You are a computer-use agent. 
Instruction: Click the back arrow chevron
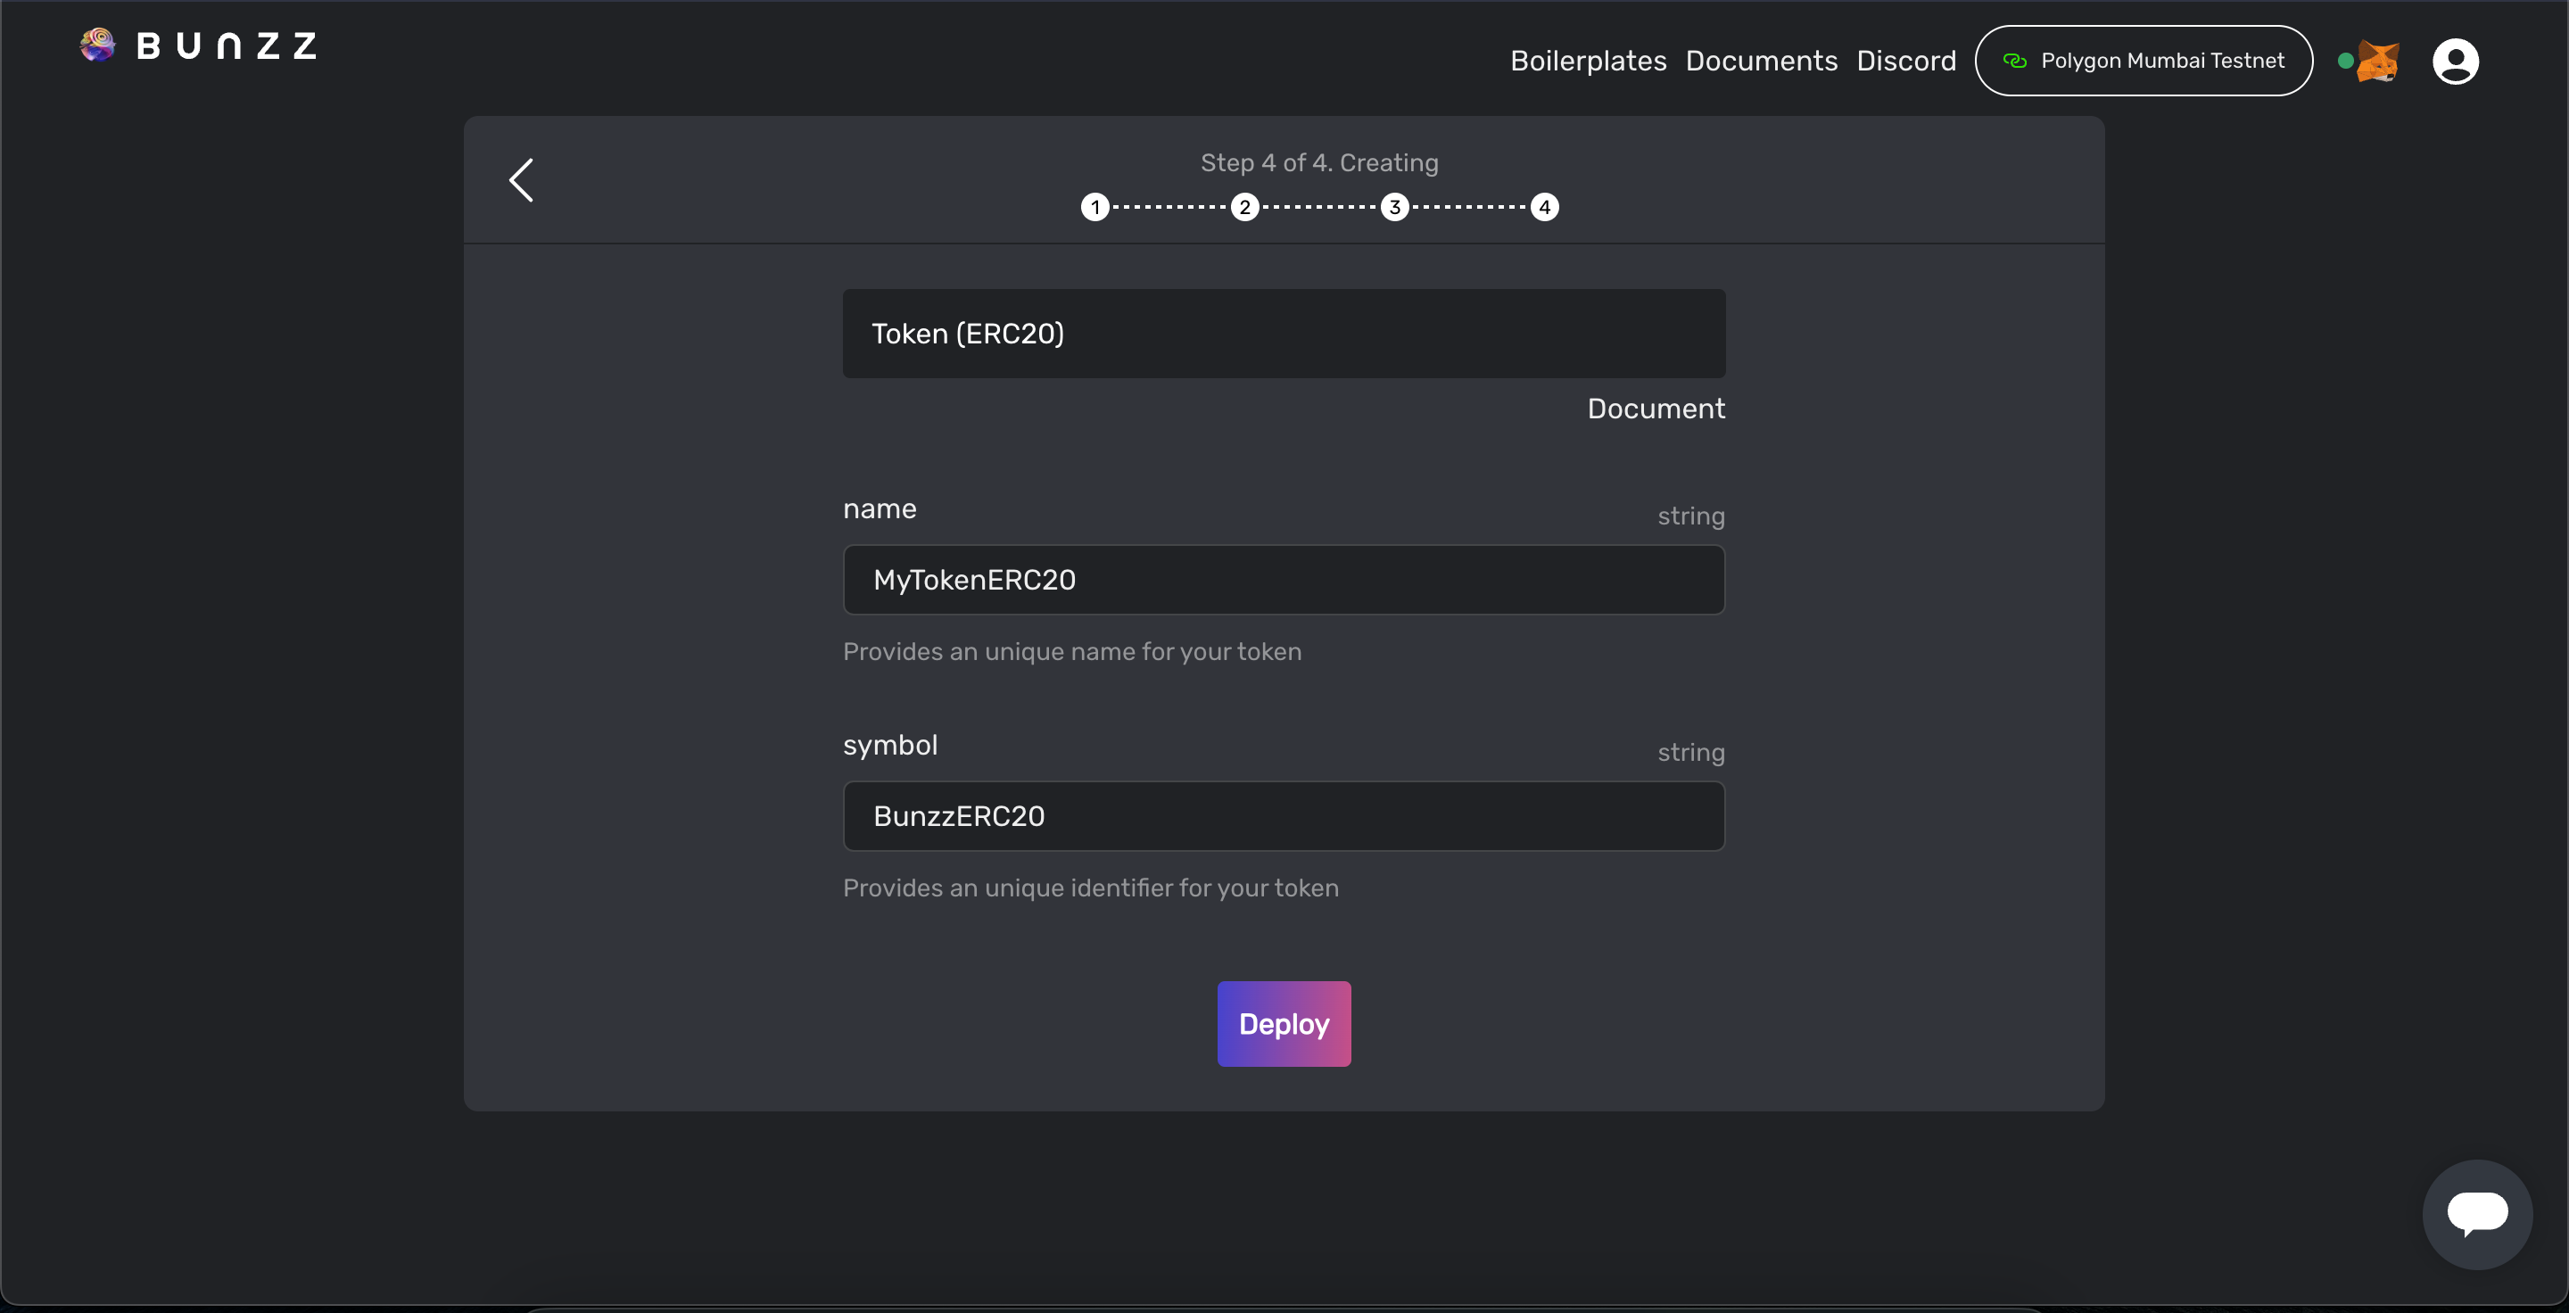pos(522,180)
